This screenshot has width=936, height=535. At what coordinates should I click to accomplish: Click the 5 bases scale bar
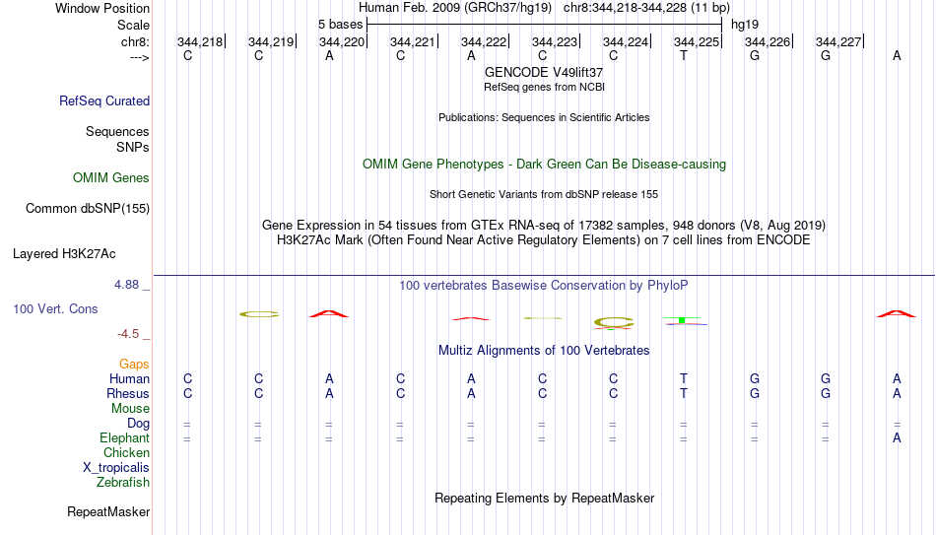coord(544,25)
